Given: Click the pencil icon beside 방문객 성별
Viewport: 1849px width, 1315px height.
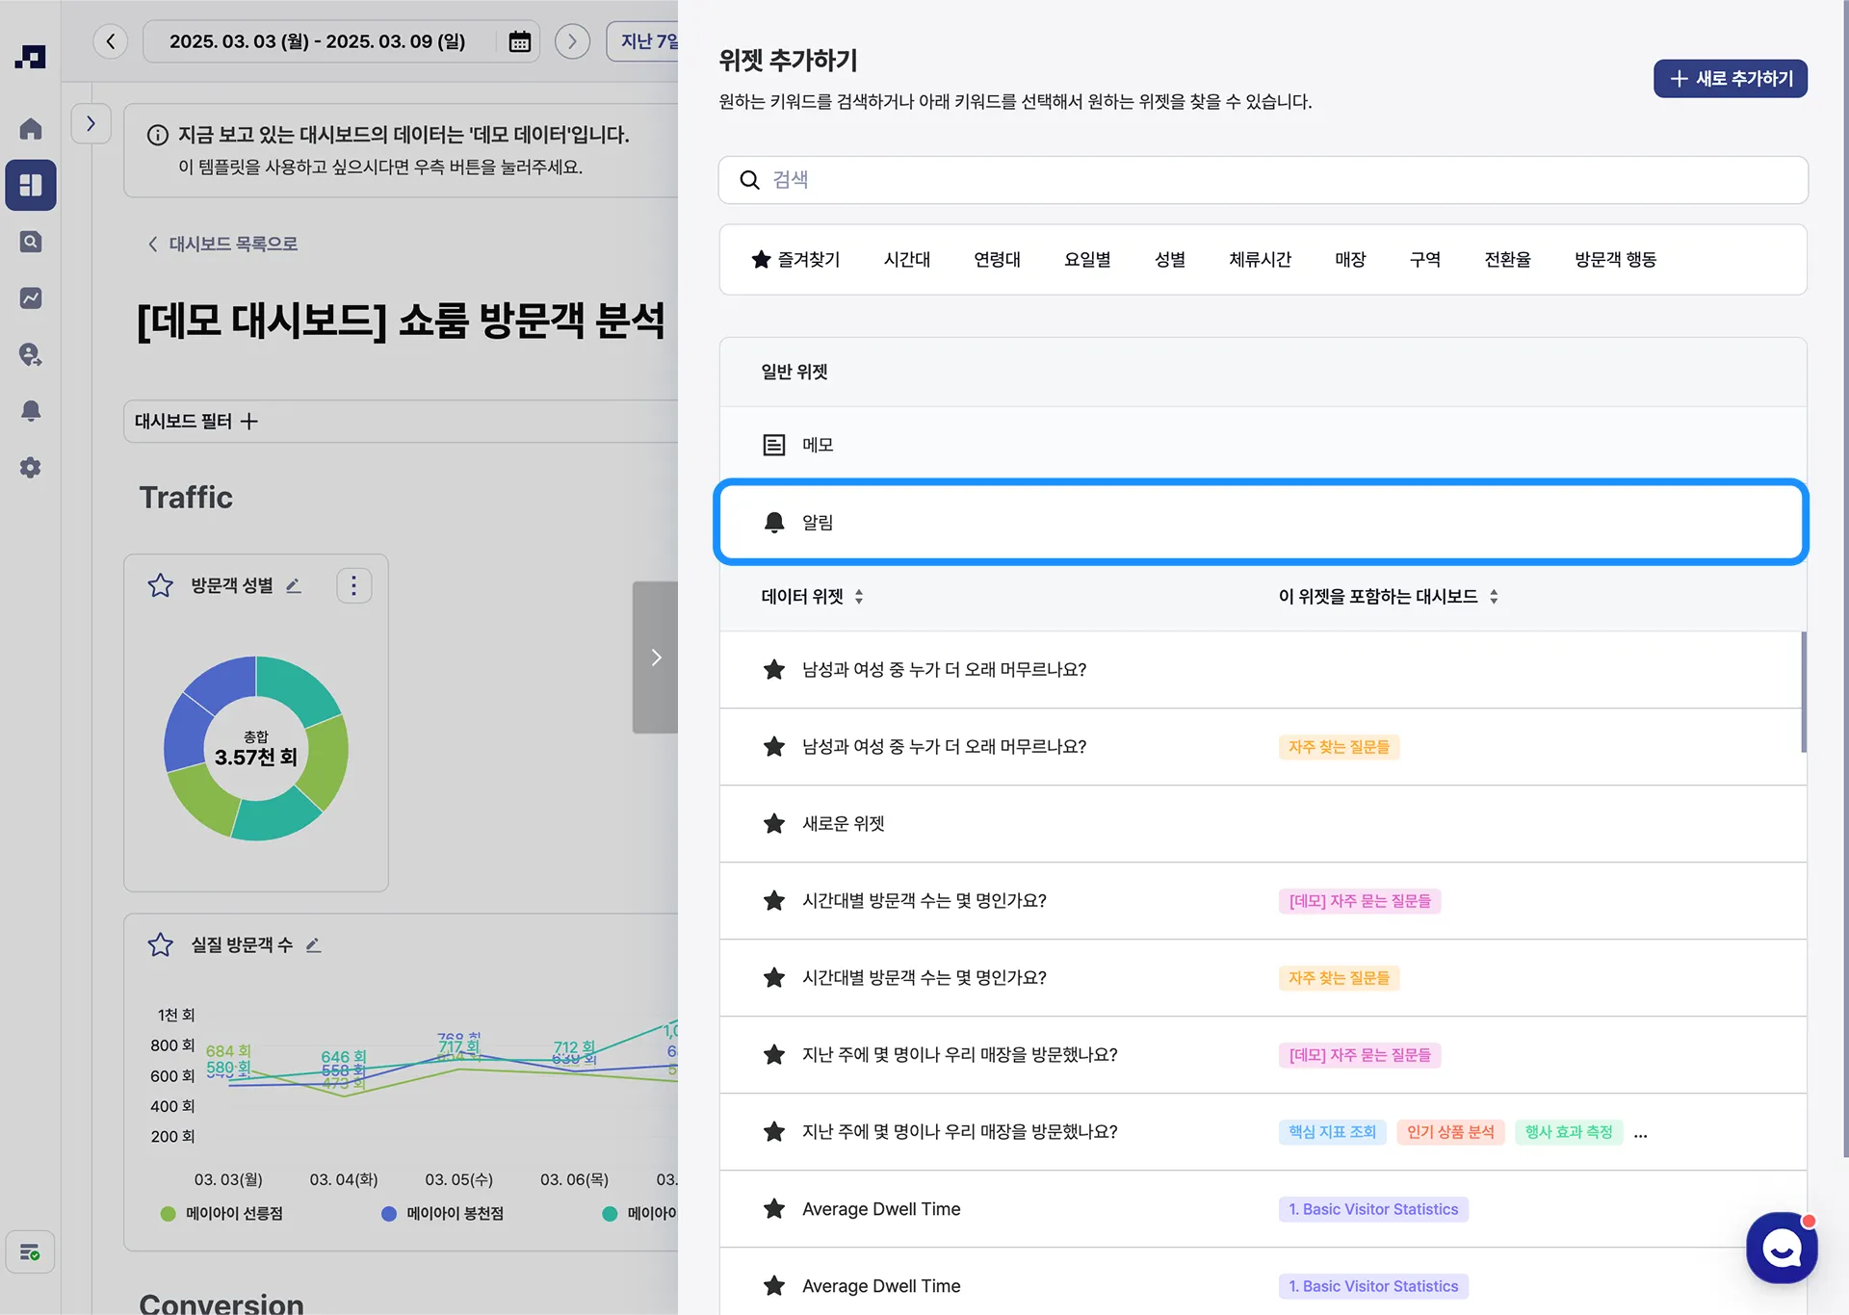Looking at the screenshot, I should pos(294,585).
